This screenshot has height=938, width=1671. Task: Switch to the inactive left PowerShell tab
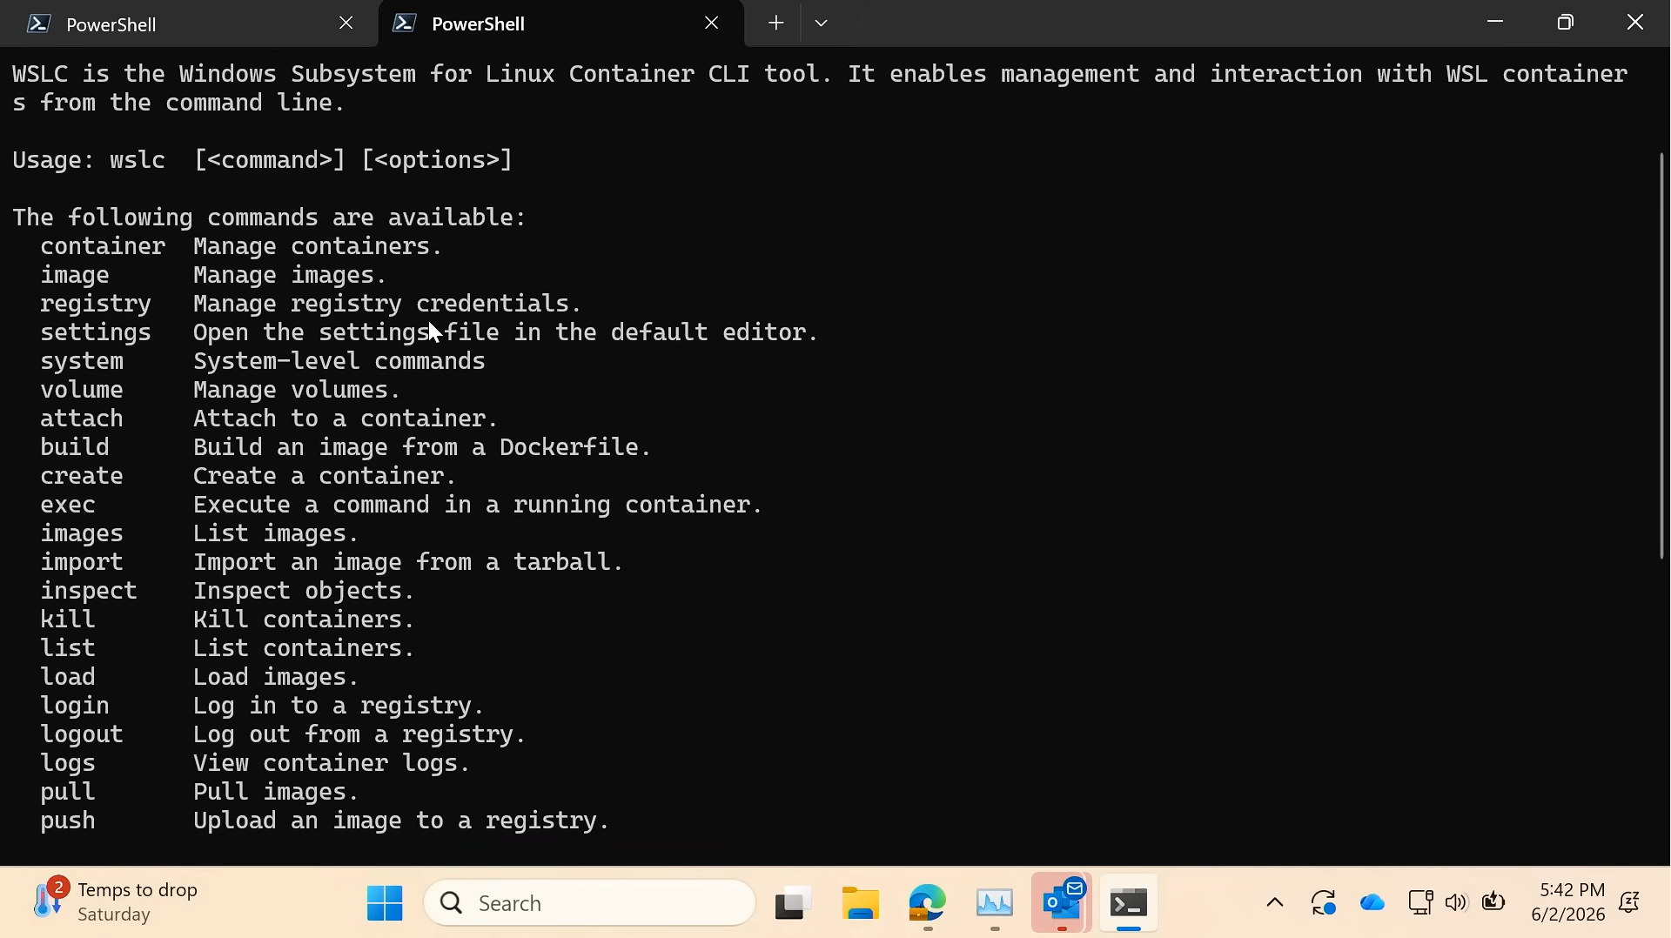190,23
